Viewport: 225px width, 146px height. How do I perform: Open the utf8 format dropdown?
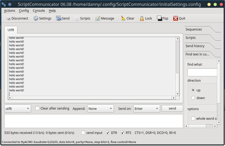18,108
